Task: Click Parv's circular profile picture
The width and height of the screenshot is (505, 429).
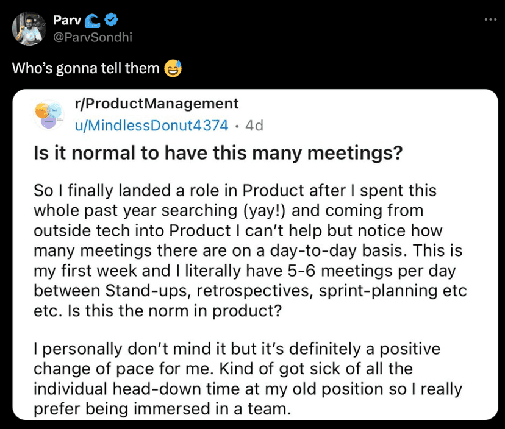Action: pyautogui.click(x=29, y=29)
